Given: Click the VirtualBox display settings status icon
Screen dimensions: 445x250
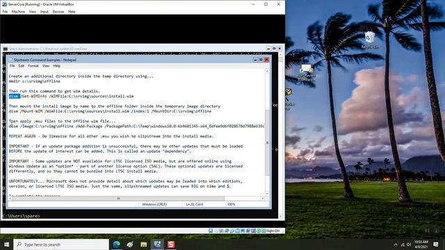Looking at the screenshot, I should click(x=243, y=231).
